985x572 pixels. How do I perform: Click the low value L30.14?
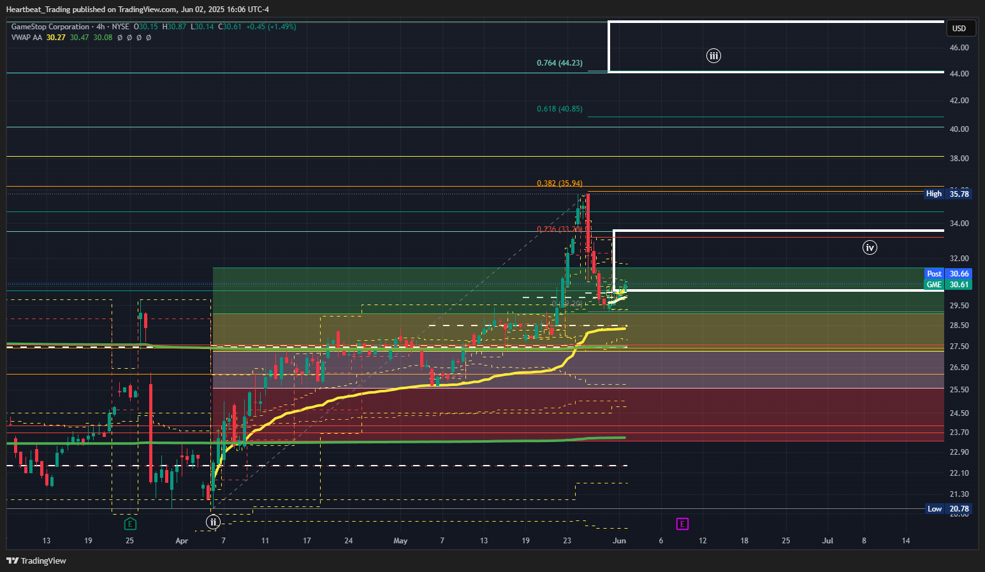pyautogui.click(x=202, y=27)
